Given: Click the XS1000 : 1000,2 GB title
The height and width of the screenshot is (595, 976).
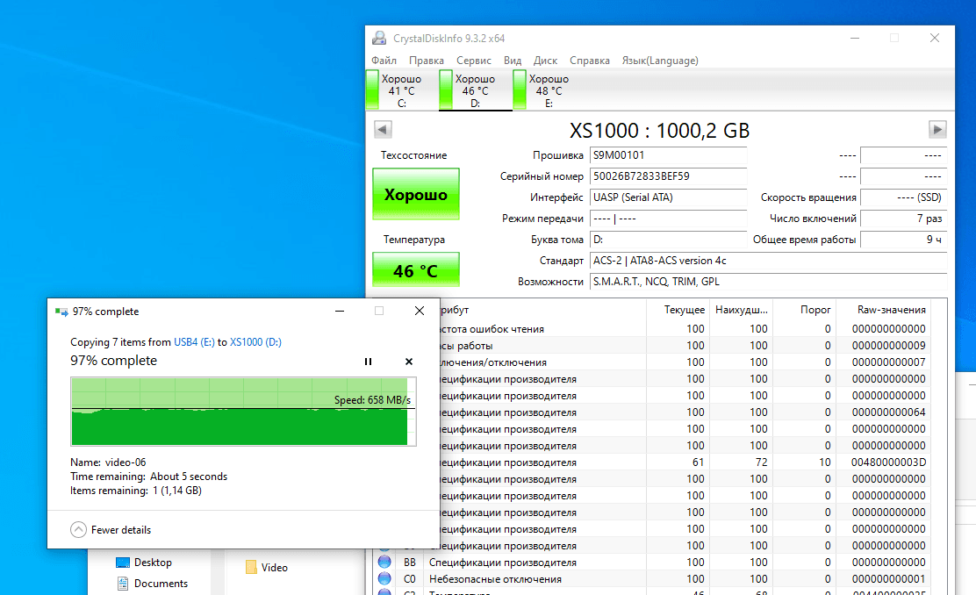Looking at the screenshot, I should click(x=659, y=131).
